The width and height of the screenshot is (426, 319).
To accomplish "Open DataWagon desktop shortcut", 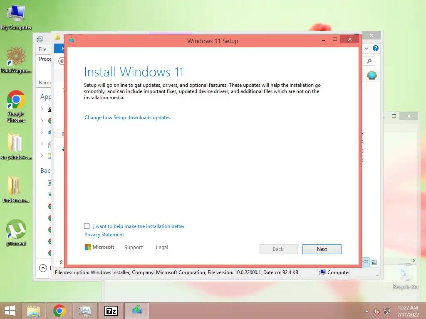I will tap(16, 60).
